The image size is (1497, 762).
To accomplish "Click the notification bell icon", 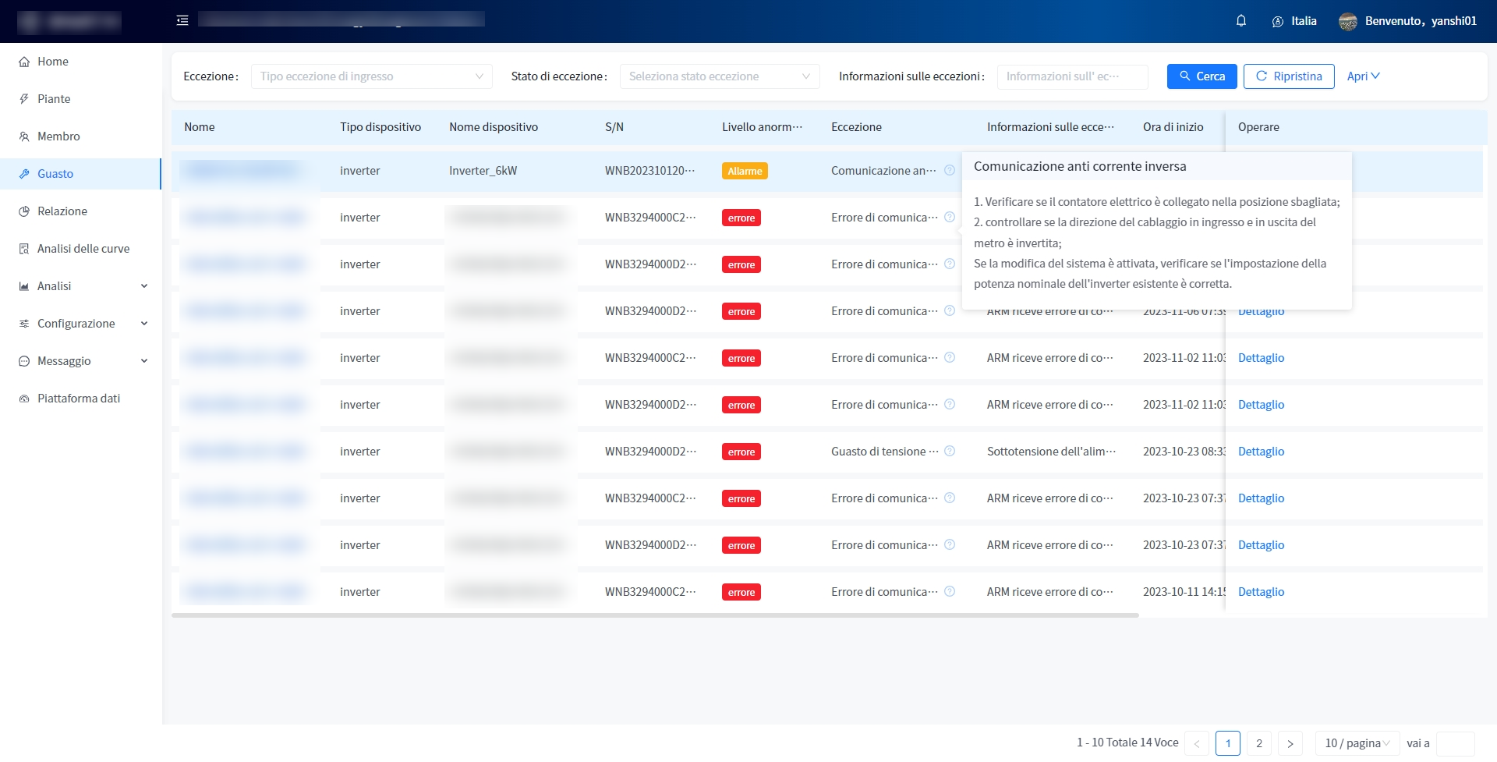I will tap(1240, 21).
